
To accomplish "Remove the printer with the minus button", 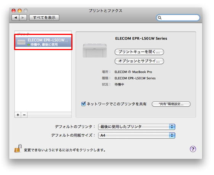I will pyautogui.click(x=24, y=115).
